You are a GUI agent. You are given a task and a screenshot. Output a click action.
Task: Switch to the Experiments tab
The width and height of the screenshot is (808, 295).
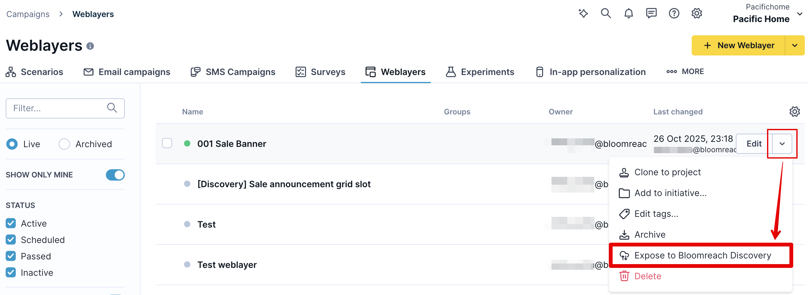click(x=480, y=72)
